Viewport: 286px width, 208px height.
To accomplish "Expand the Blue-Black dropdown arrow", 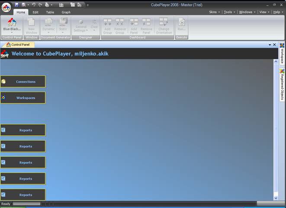I will point(12,33).
